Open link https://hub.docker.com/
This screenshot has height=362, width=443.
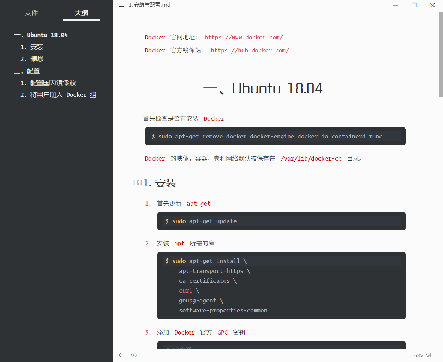250,50
